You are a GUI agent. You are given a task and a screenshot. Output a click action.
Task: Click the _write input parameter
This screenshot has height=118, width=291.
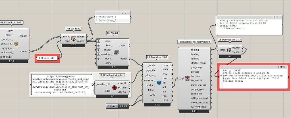[152, 95]
